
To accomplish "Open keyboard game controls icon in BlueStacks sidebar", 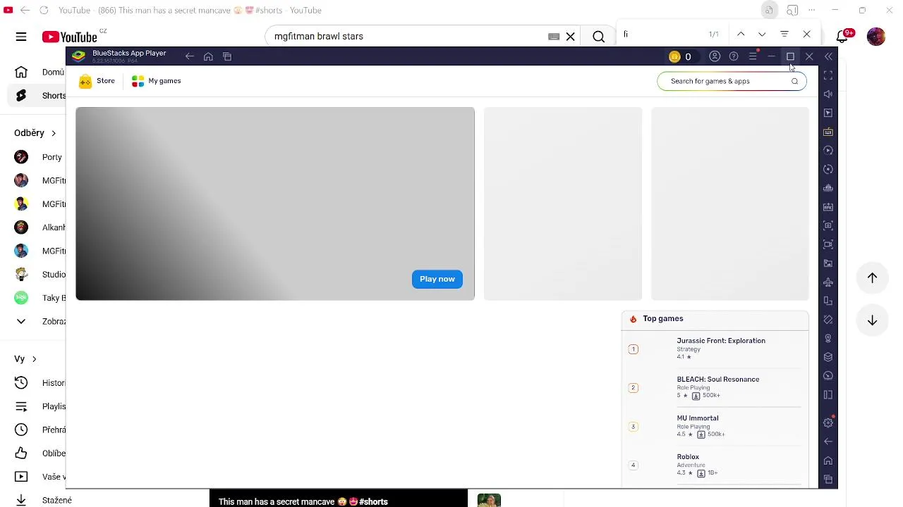I will (828, 132).
